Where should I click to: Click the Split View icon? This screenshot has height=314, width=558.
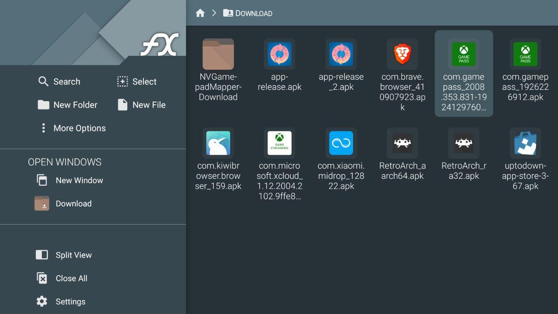pyautogui.click(x=42, y=255)
